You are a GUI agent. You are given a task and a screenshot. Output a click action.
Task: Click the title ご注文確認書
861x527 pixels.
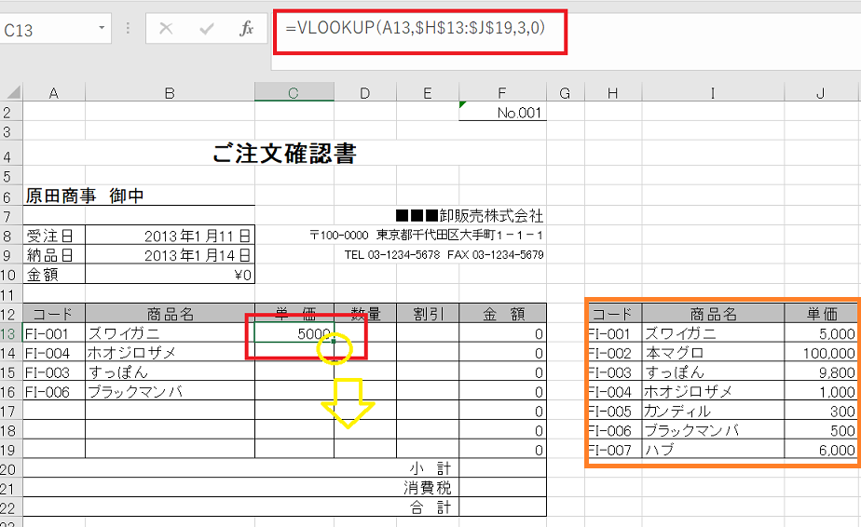pos(284,153)
